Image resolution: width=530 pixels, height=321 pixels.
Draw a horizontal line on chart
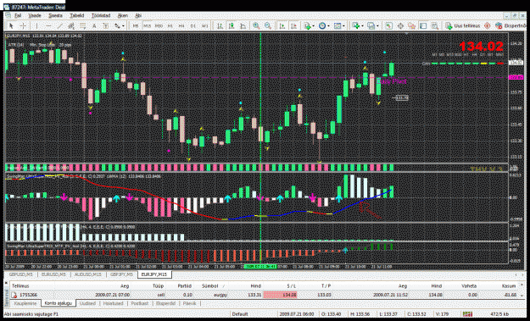tap(48, 25)
